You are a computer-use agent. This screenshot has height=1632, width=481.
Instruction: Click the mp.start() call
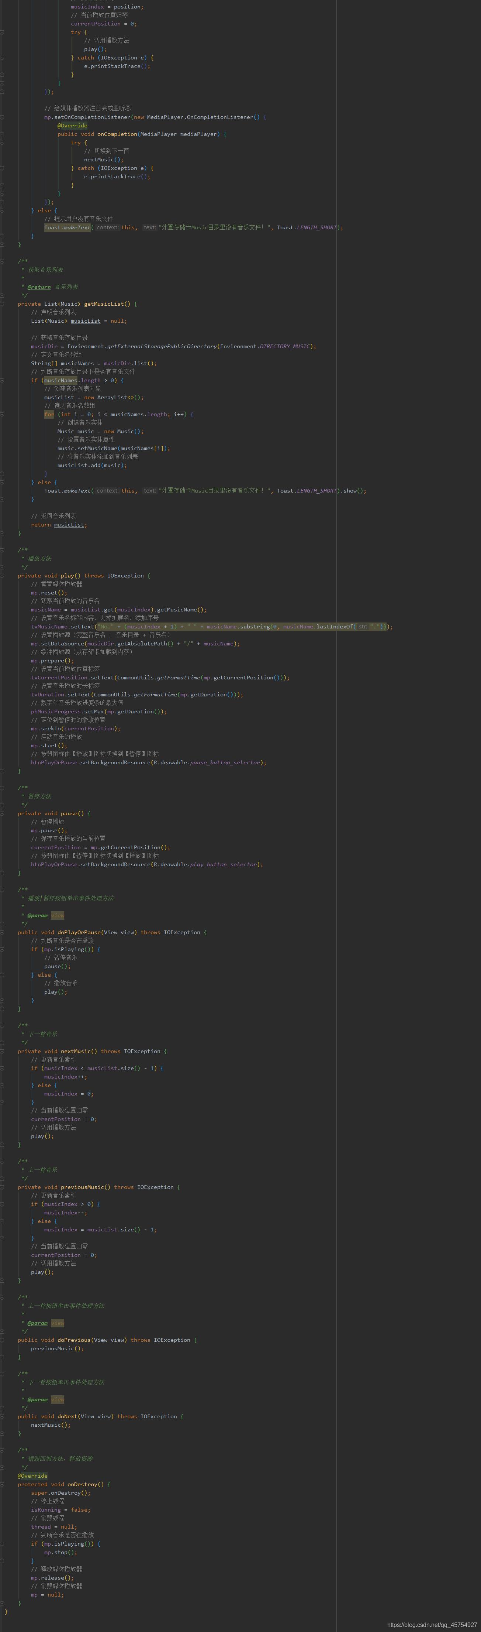pos(49,746)
